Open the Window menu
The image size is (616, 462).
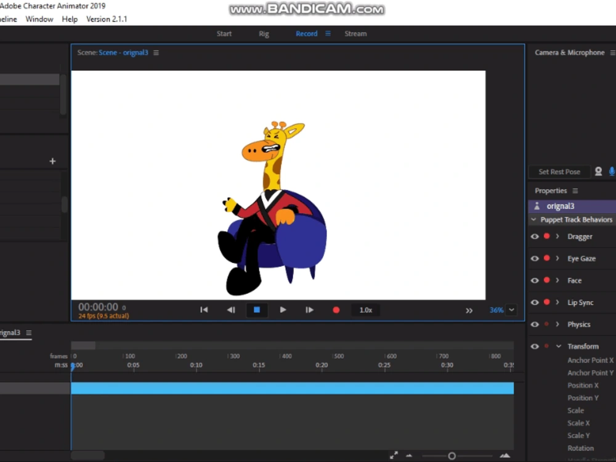click(39, 19)
